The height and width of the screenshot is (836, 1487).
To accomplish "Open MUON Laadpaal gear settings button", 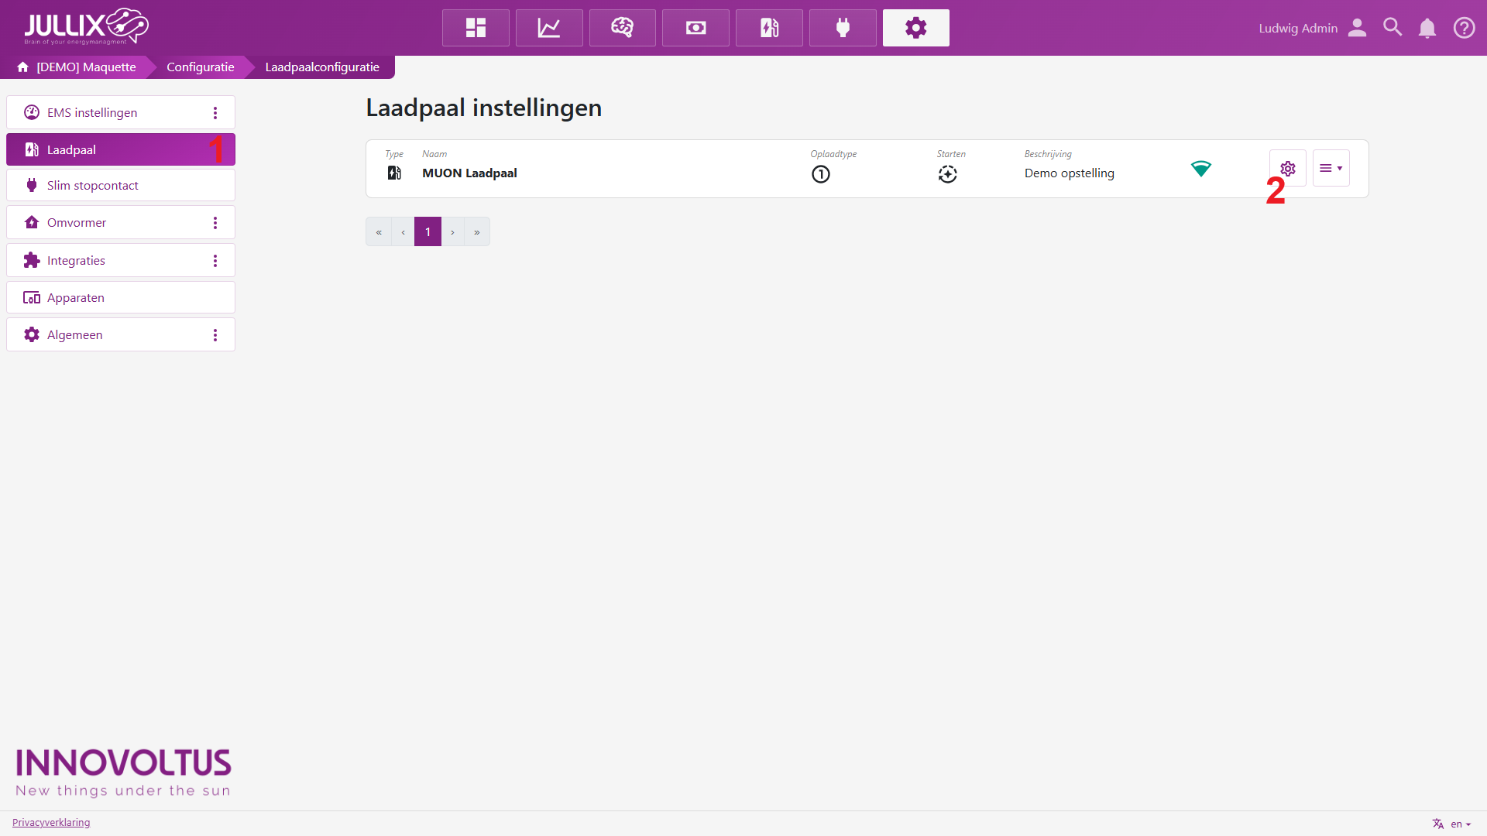I will coord(1287,168).
